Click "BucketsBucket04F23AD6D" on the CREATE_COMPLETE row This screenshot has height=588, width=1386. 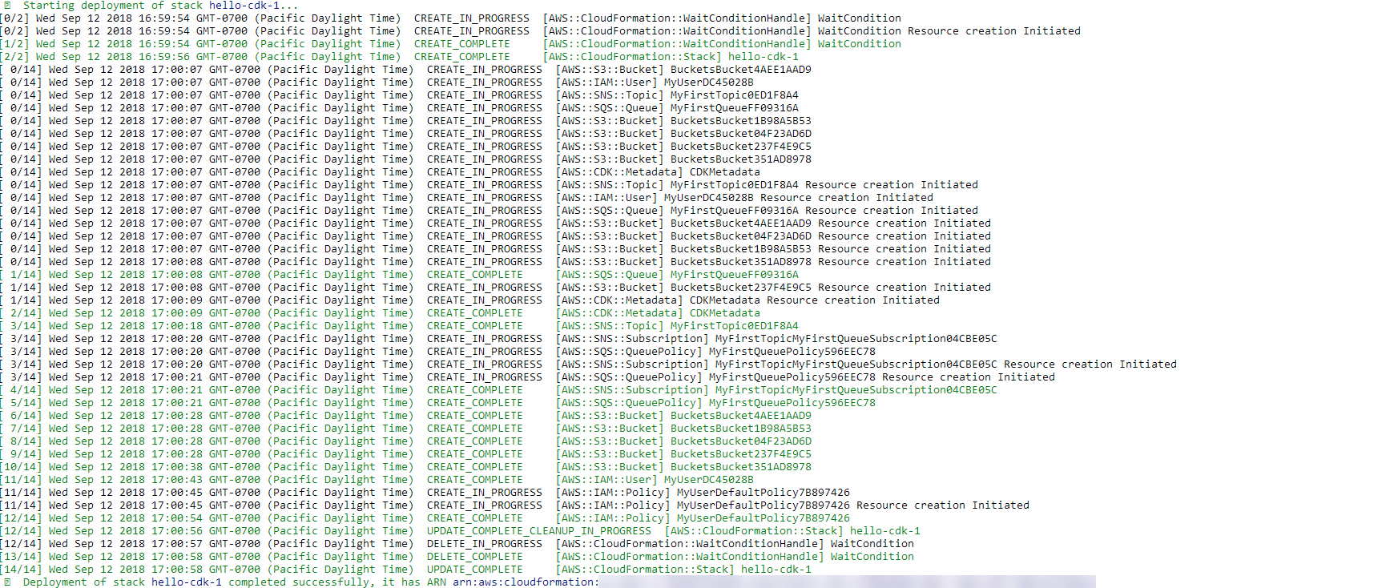[741, 441]
